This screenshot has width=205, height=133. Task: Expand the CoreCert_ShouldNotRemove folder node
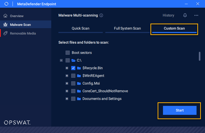(x=67, y=91)
